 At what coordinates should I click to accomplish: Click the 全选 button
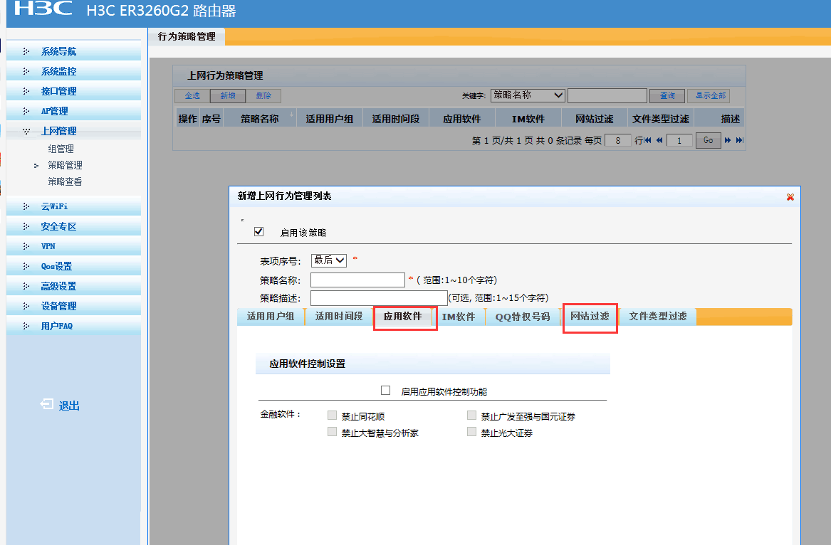pos(192,96)
